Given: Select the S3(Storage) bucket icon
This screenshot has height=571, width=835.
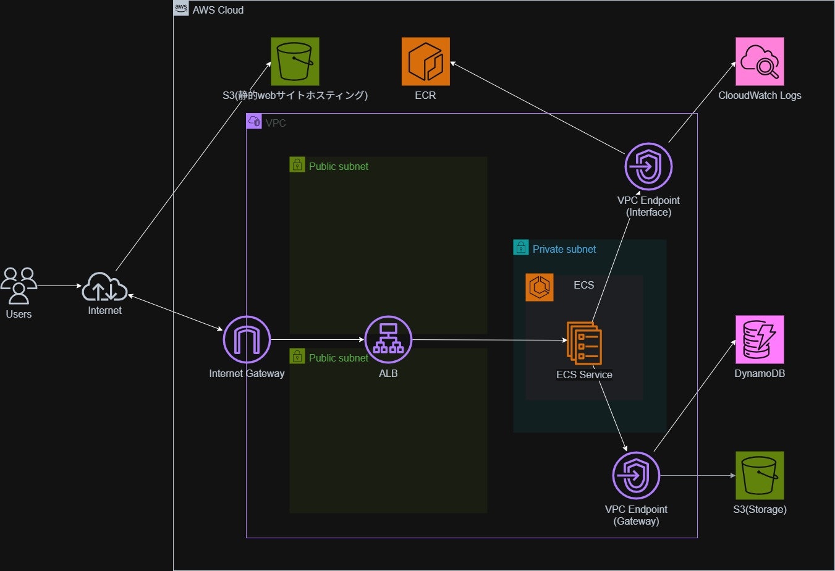Looking at the screenshot, I should pyautogui.click(x=759, y=475).
